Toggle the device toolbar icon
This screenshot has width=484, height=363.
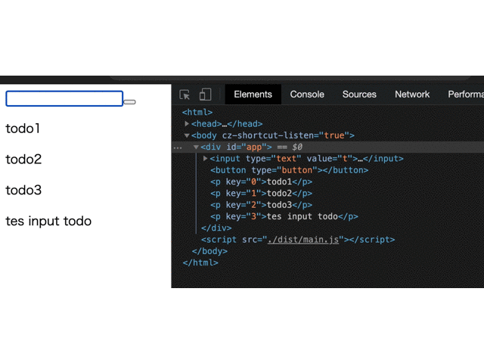(x=205, y=95)
